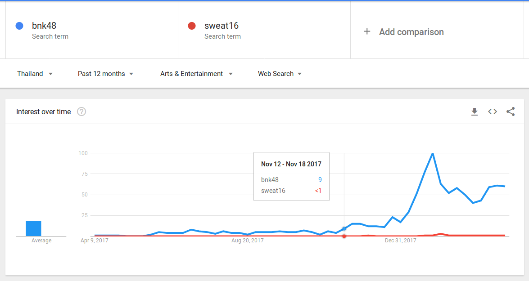
Task: Click the plus icon for Add comparison
Action: tap(367, 31)
